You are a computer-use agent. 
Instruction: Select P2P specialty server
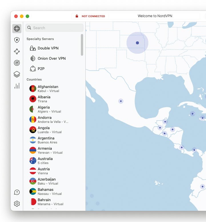[54, 69]
